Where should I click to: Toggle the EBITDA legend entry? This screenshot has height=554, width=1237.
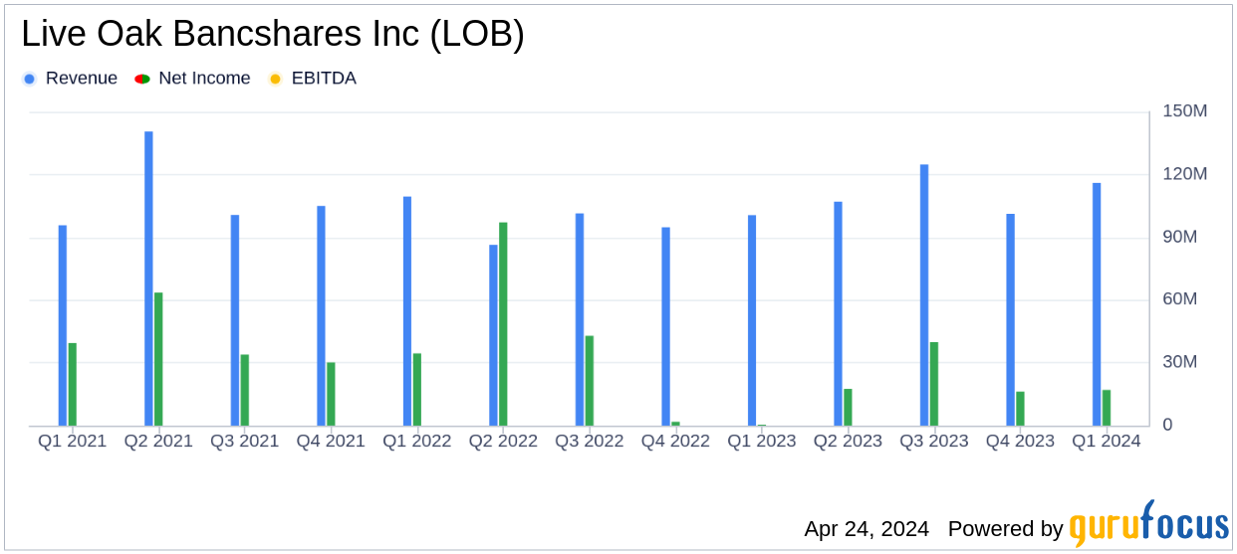(312, 79)
